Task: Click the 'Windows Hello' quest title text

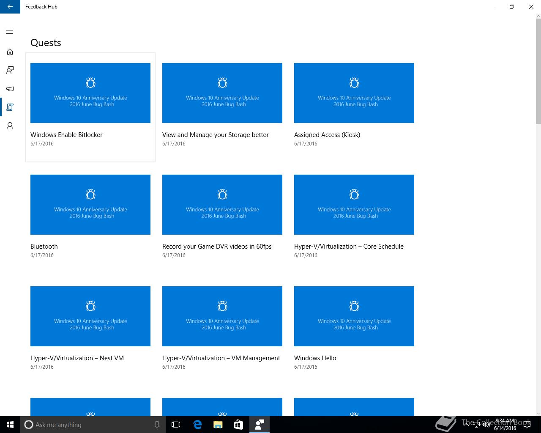Action: [x=315, y=358]
